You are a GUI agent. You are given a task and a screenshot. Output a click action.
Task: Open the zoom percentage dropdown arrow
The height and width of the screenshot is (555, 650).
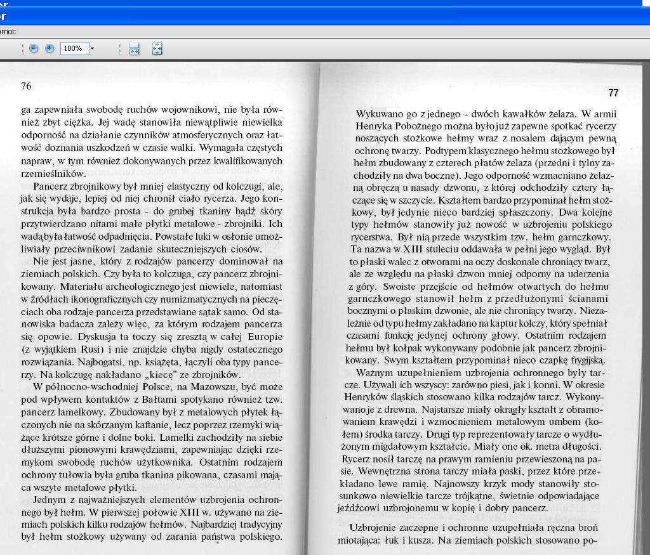pos(93,48)
